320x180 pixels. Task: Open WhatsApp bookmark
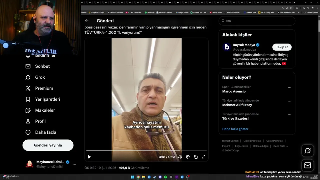149,12
